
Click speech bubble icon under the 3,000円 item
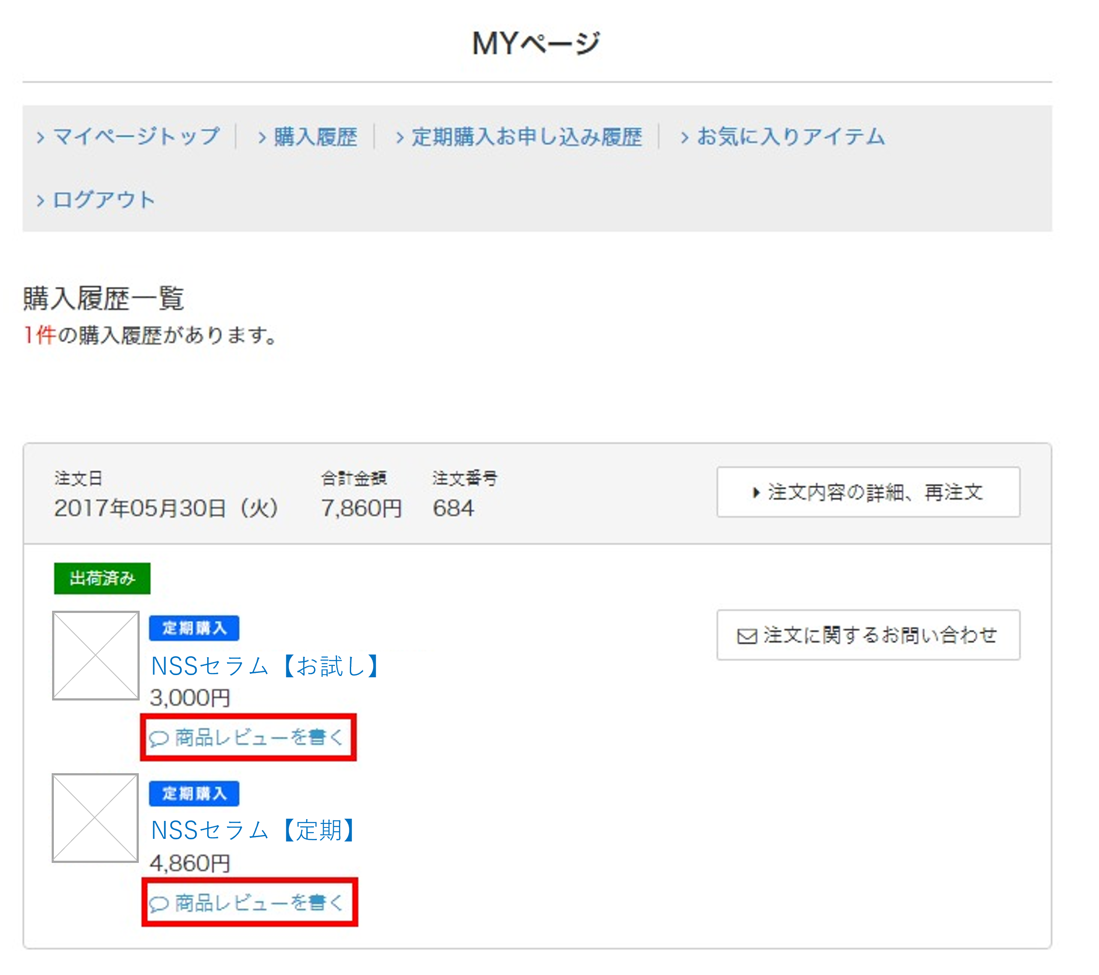pyautogui.click(x=159, y=739)
